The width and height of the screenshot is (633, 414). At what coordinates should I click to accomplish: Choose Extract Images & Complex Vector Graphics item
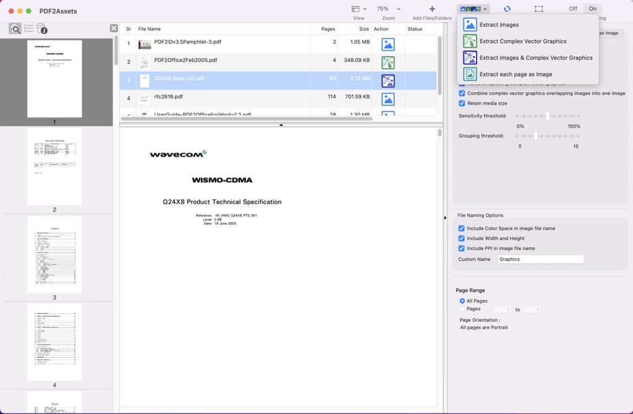pos(536,58)
